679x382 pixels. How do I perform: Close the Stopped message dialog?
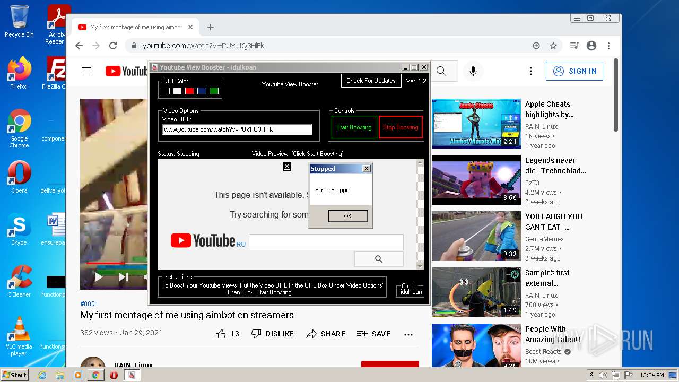366,169
